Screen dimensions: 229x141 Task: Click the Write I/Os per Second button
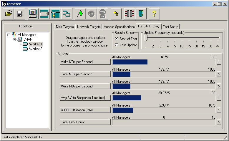tap(85, 62)
